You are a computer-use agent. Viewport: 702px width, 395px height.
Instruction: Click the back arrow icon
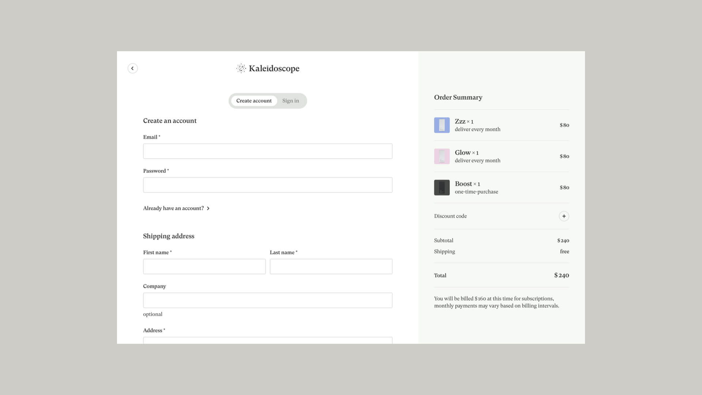(132, 68)
